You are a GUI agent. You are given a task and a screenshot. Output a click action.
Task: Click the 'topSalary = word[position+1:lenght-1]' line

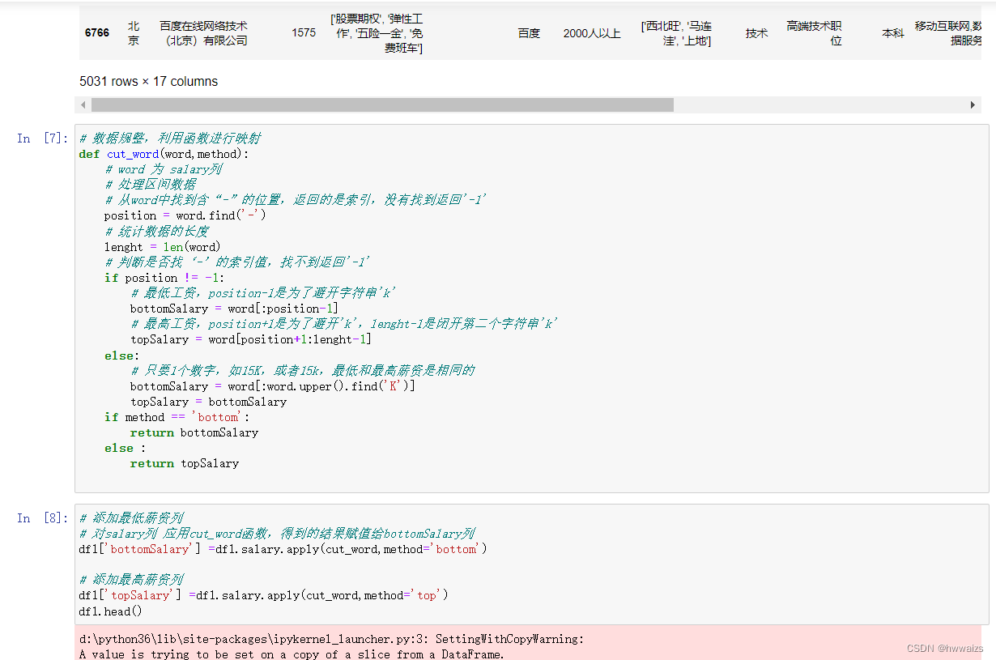point(250,339)
